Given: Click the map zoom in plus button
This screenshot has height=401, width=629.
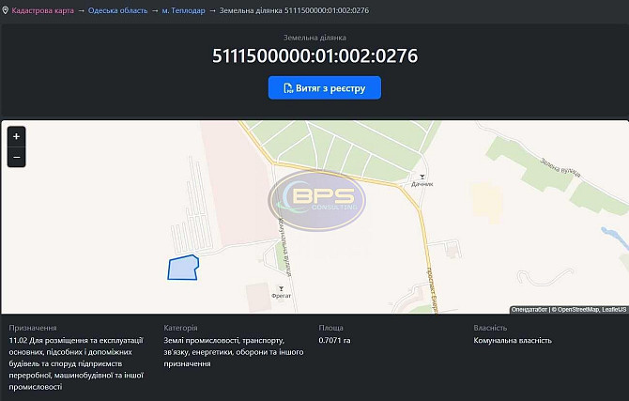Looking at the screenshot, I should click(x=16, y=136).
